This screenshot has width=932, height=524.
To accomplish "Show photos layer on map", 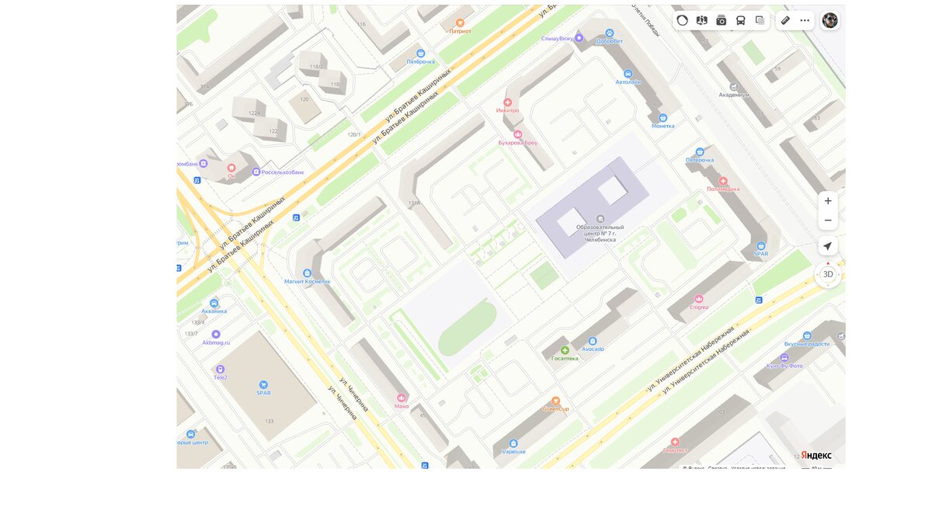I will point(722,20).
